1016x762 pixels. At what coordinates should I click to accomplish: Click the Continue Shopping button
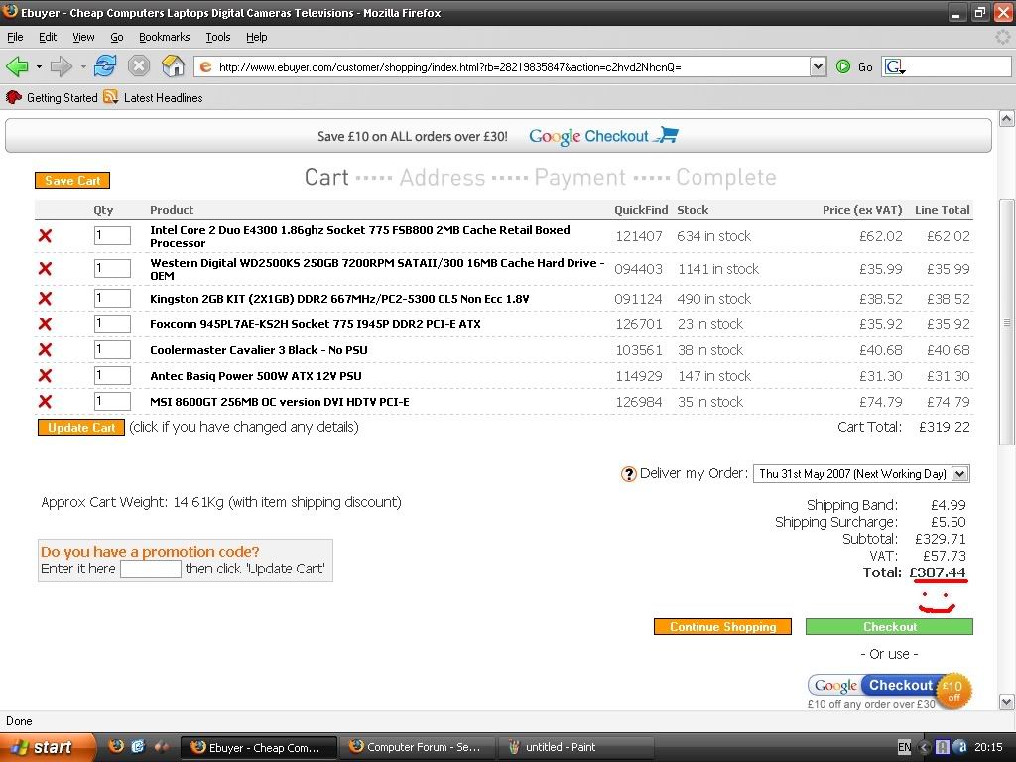722,627
